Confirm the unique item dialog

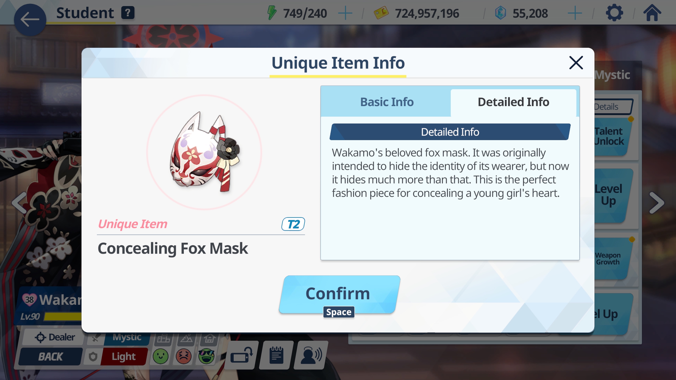[x=339, y=294]
